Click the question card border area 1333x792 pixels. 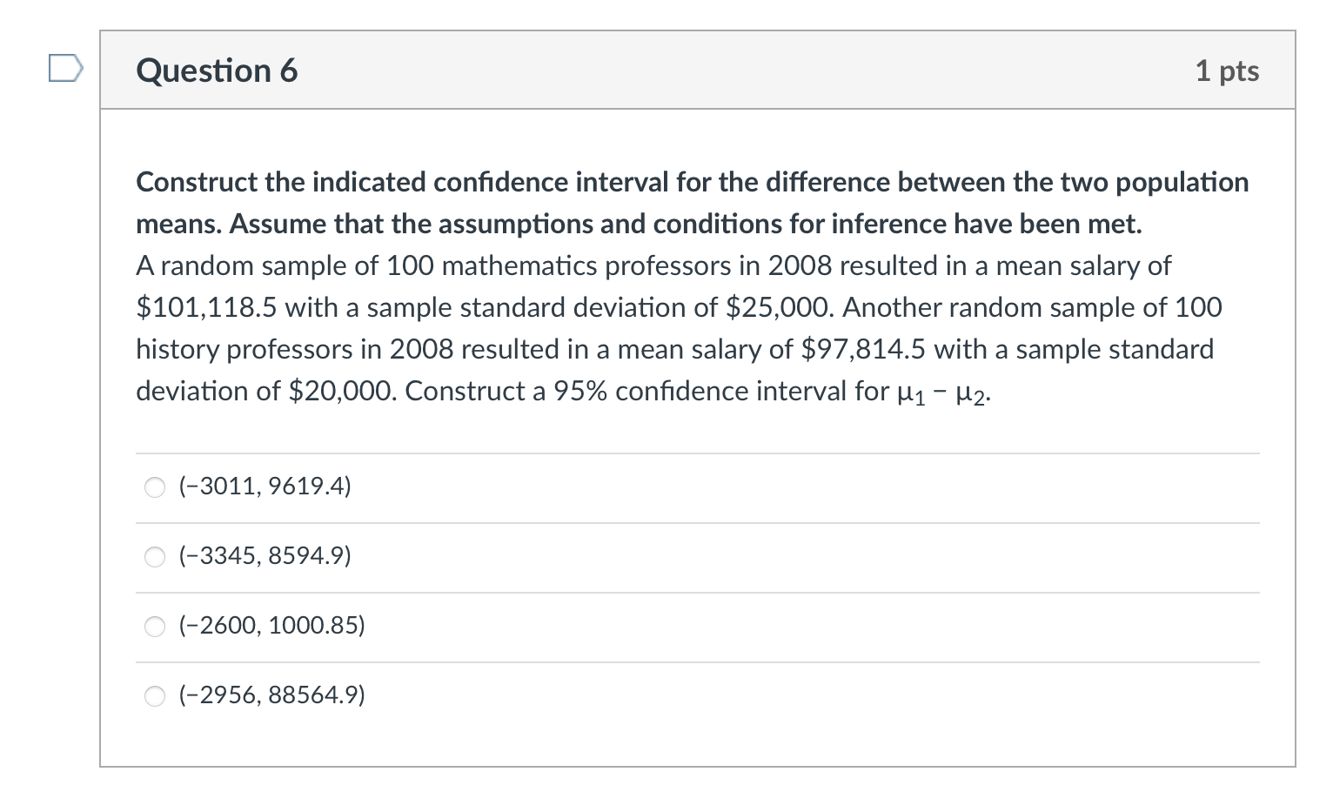coord(104,392)
